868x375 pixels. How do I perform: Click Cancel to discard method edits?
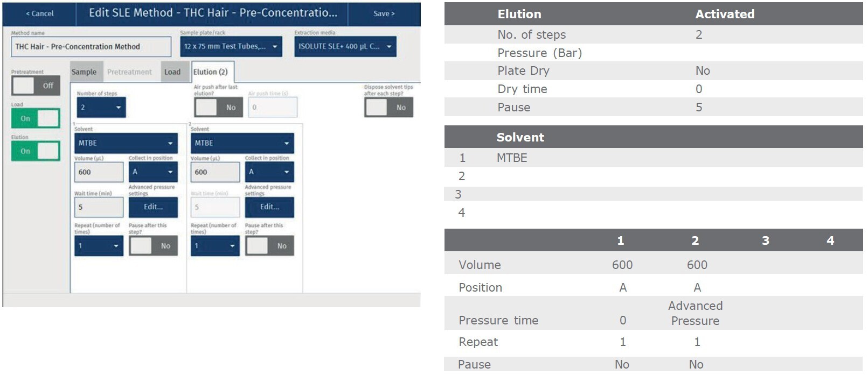pos(40,13)
